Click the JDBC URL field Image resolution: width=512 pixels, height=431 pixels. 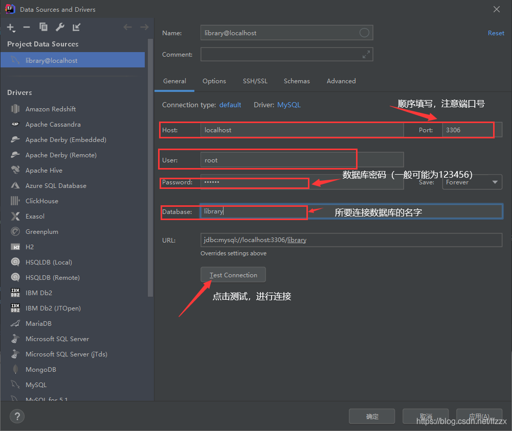click(351, 240)
